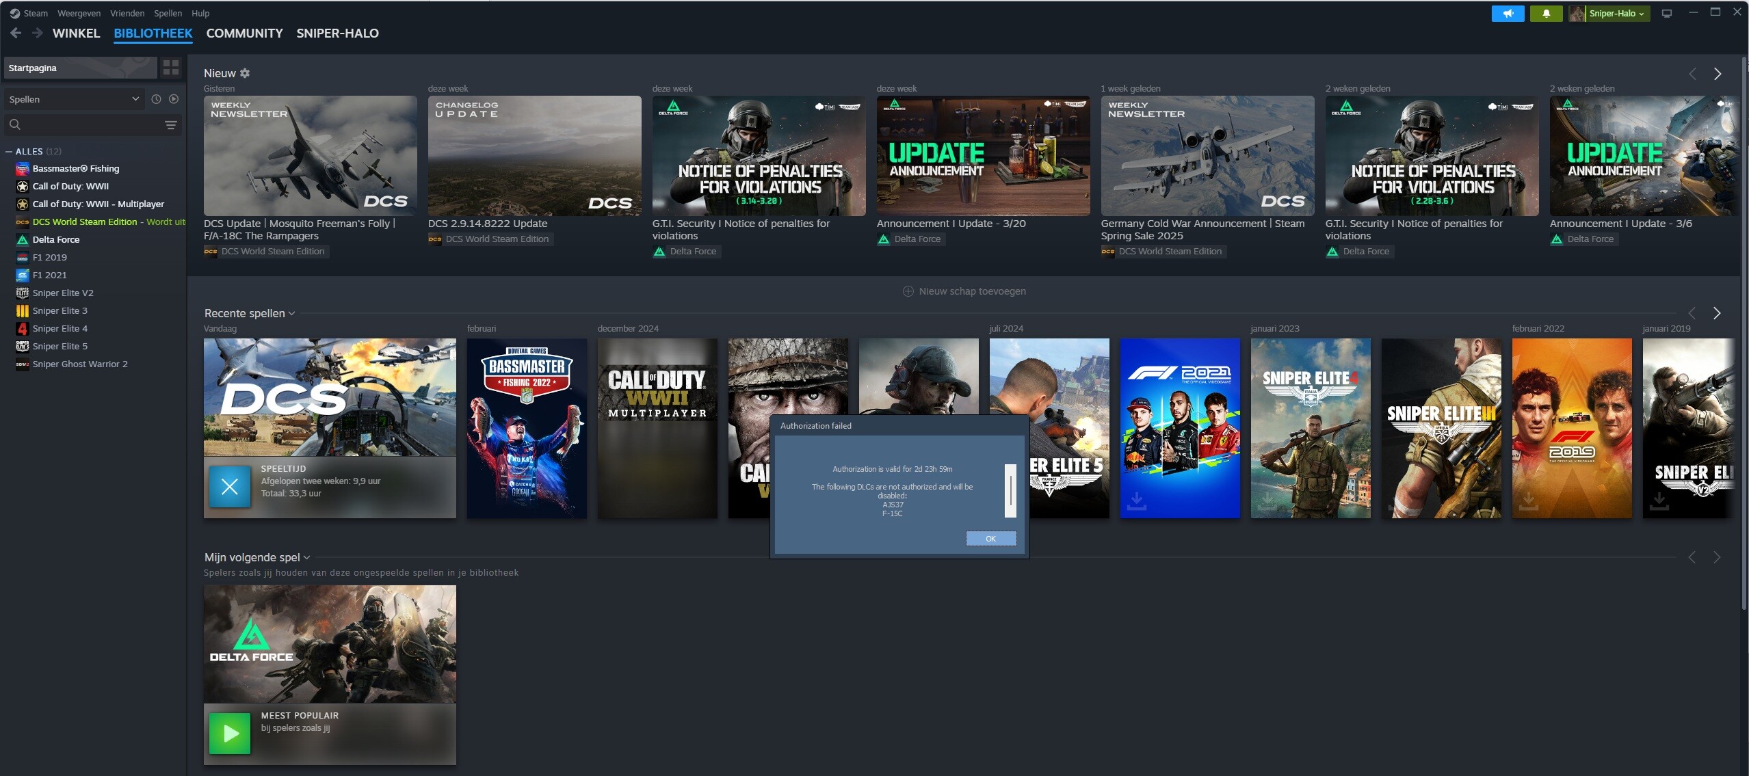
Task: Click the dialog message scrollbar
Action: [x=1010, y=490]
